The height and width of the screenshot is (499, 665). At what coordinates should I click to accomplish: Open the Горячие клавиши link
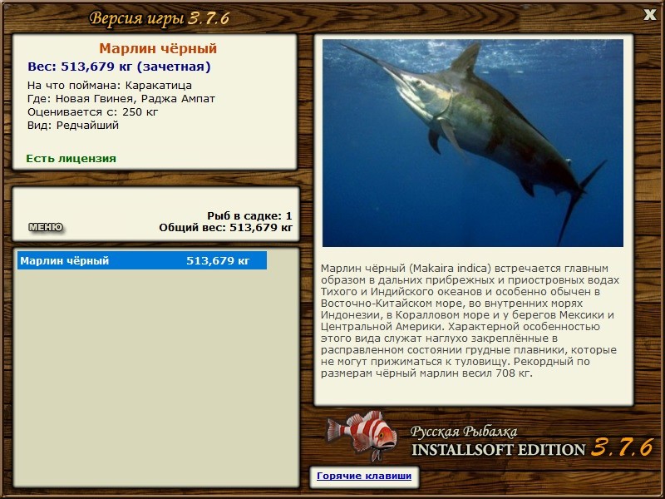click(x=364, y=476)
